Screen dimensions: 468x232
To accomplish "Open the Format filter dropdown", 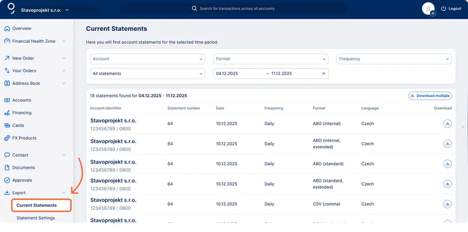I will coord(271,59).
